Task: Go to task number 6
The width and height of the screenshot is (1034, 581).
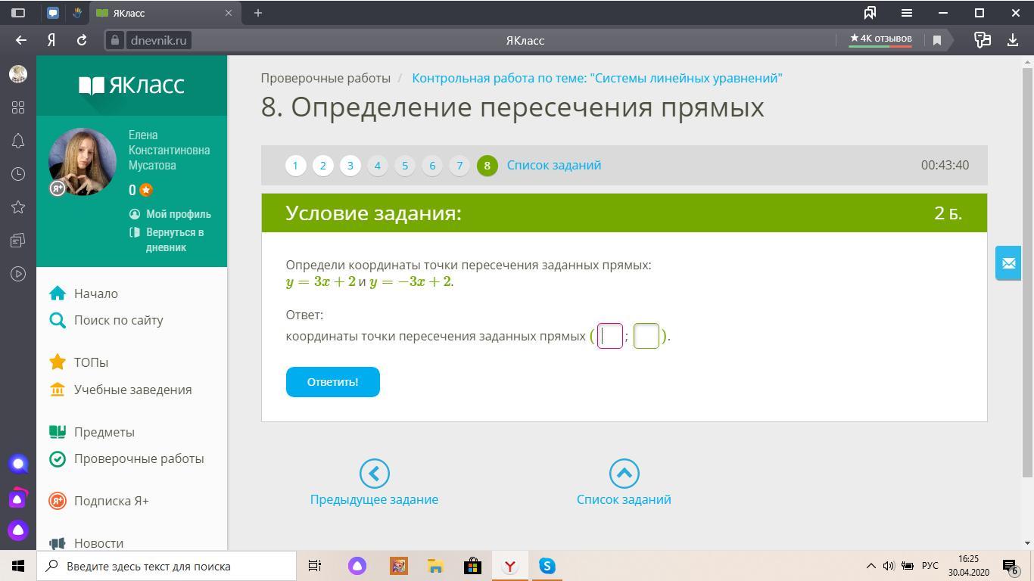Action: pyautogui.click(x=432, y=165)
